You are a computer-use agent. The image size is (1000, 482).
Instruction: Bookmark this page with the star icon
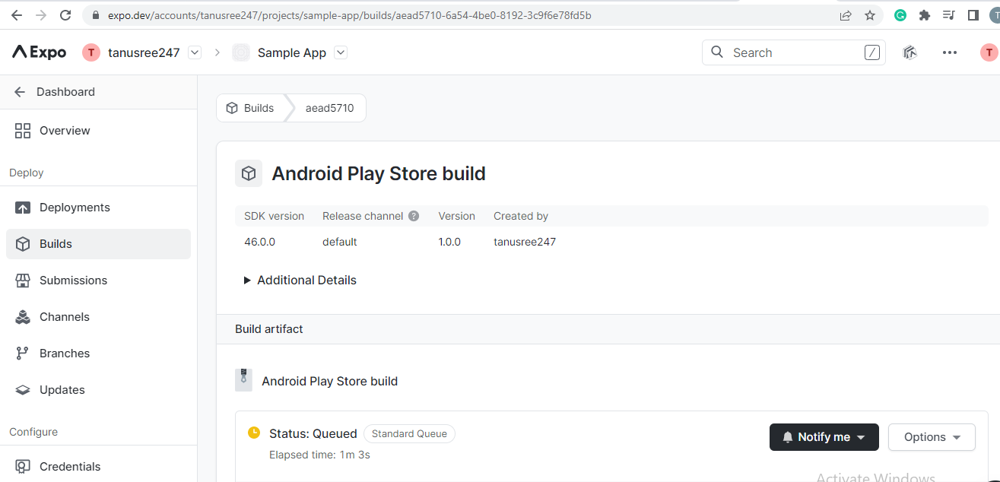coord(870,15)
